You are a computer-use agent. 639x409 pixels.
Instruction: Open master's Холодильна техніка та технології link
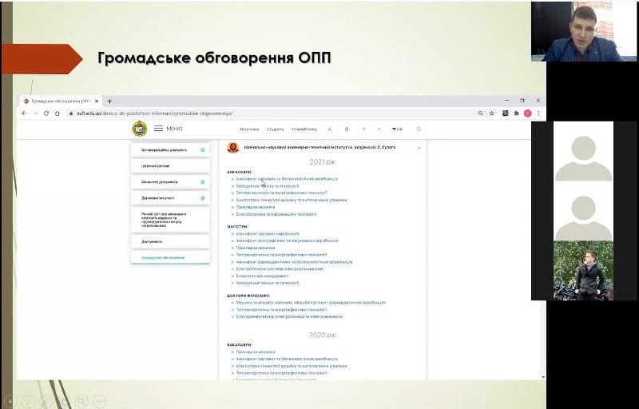click(268, 283)
